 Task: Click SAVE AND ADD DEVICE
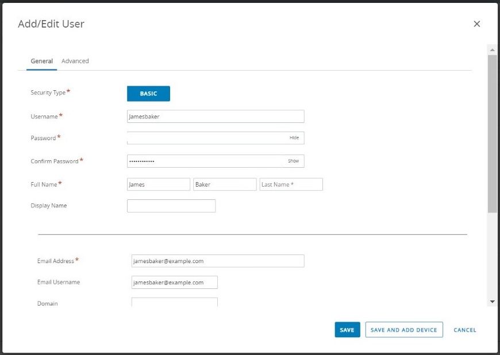coord(403,330)
